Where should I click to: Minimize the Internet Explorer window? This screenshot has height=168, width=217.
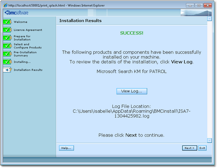tap(190, 5)
